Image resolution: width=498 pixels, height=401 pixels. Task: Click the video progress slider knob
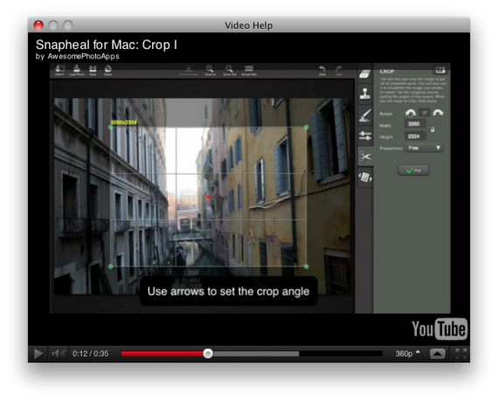[x=208, y=353]
